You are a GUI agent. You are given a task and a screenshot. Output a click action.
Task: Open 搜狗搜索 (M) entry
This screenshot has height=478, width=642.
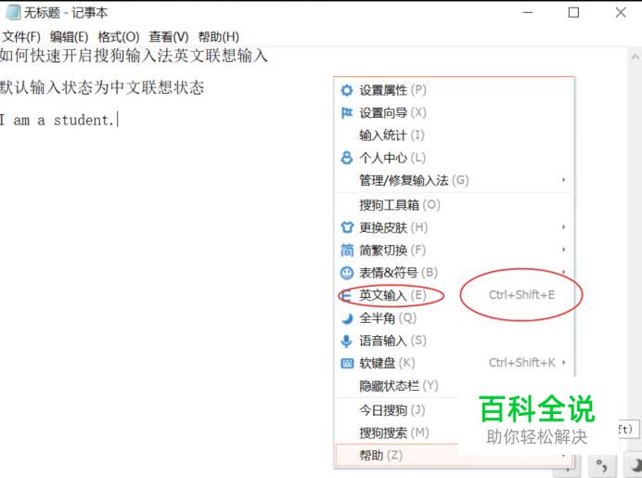397,433
